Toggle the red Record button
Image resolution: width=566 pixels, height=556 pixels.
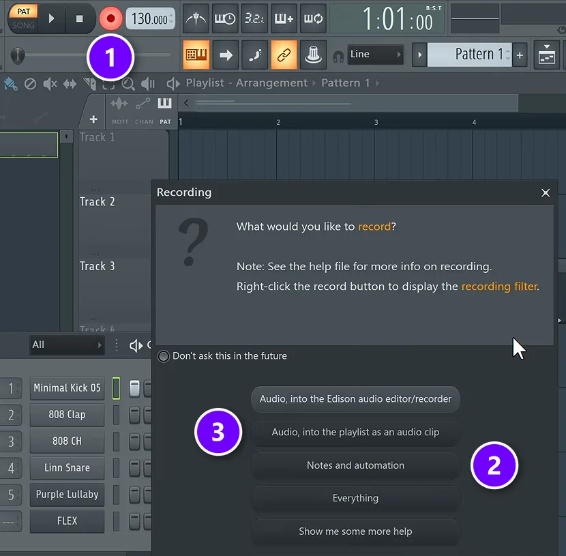[111, 18]
